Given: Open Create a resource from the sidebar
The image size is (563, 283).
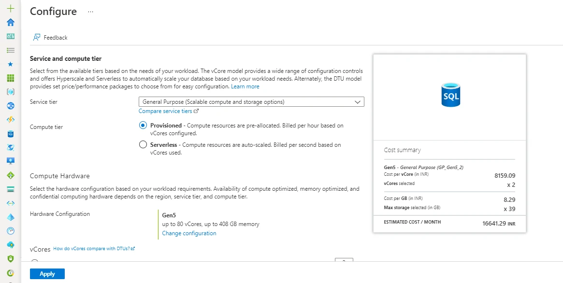Looking at the screenshot, I should (10, 8).
